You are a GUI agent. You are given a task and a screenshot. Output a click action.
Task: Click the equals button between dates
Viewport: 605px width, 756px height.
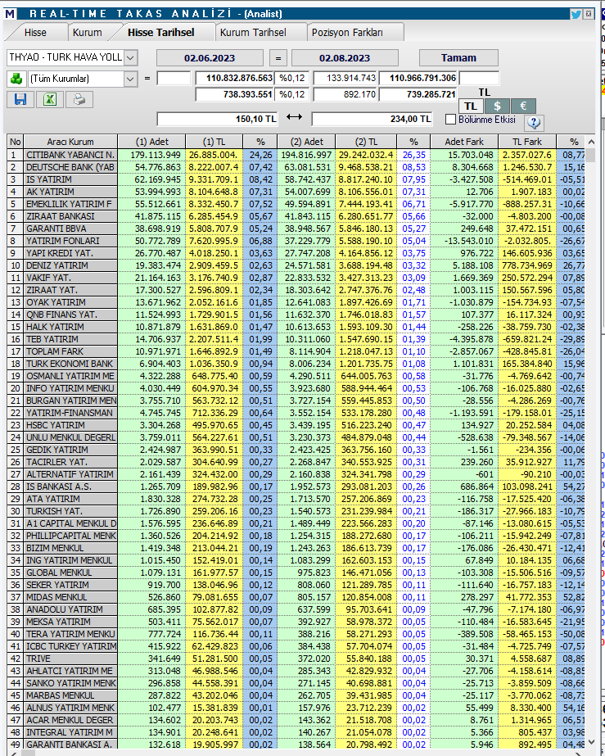coord(278,58)
